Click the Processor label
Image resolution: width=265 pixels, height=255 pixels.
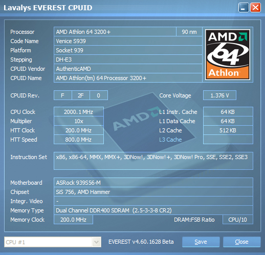coord(23,32)
